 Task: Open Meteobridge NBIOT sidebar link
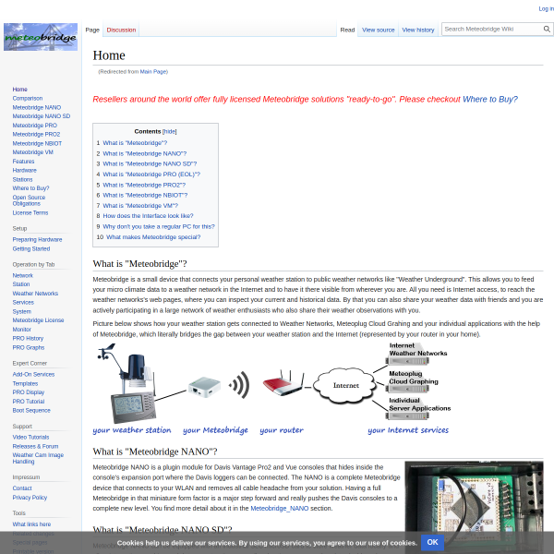point(37,143)
